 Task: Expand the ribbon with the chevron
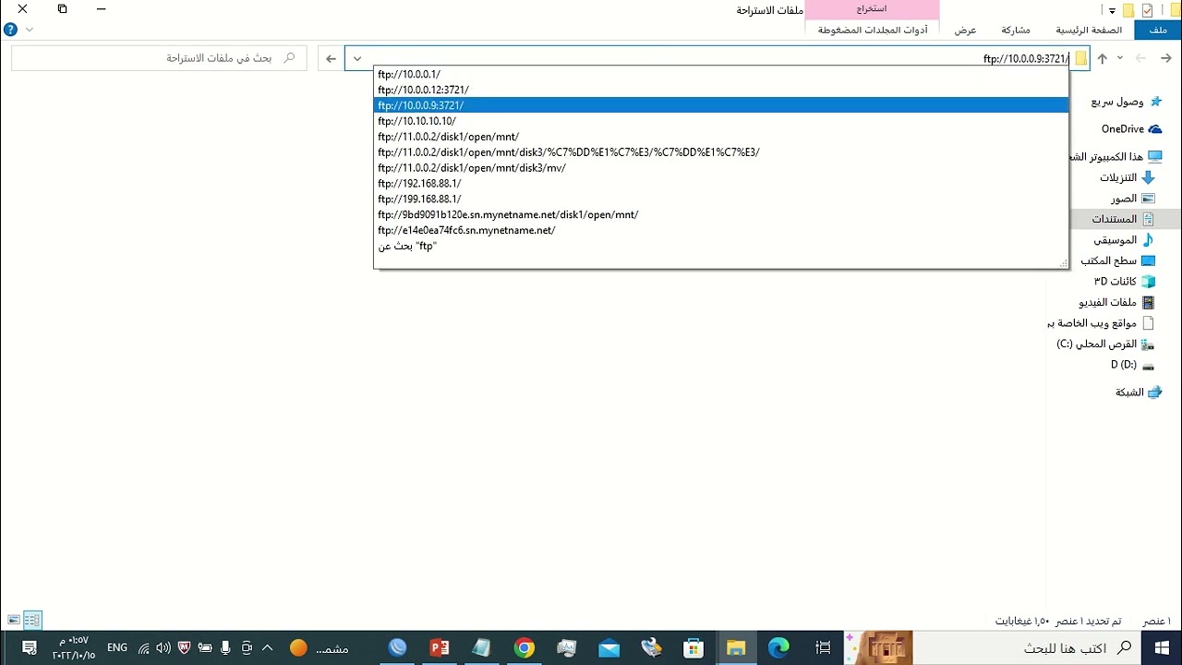(x=30, y=30)
